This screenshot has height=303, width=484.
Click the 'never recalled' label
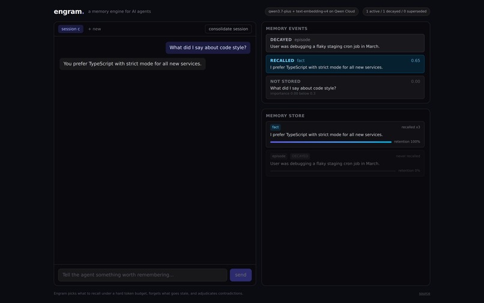point(408,156)
